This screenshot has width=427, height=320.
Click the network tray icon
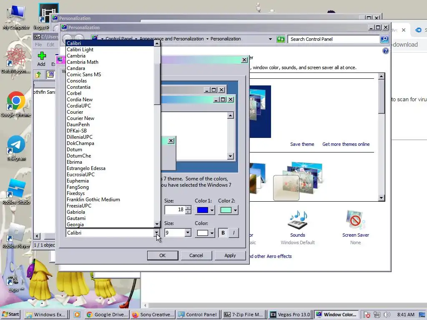377,315
